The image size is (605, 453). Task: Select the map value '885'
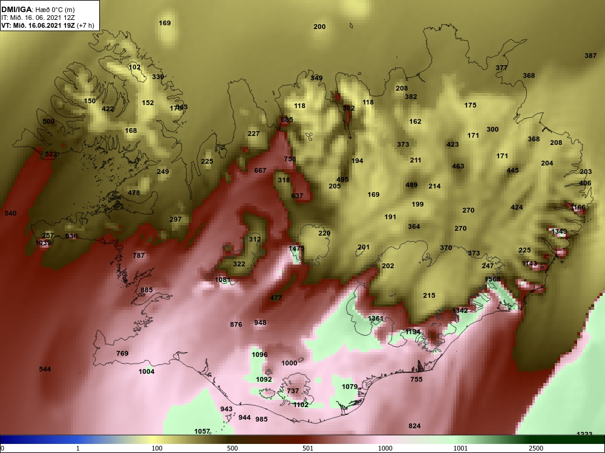click(146, 290)
